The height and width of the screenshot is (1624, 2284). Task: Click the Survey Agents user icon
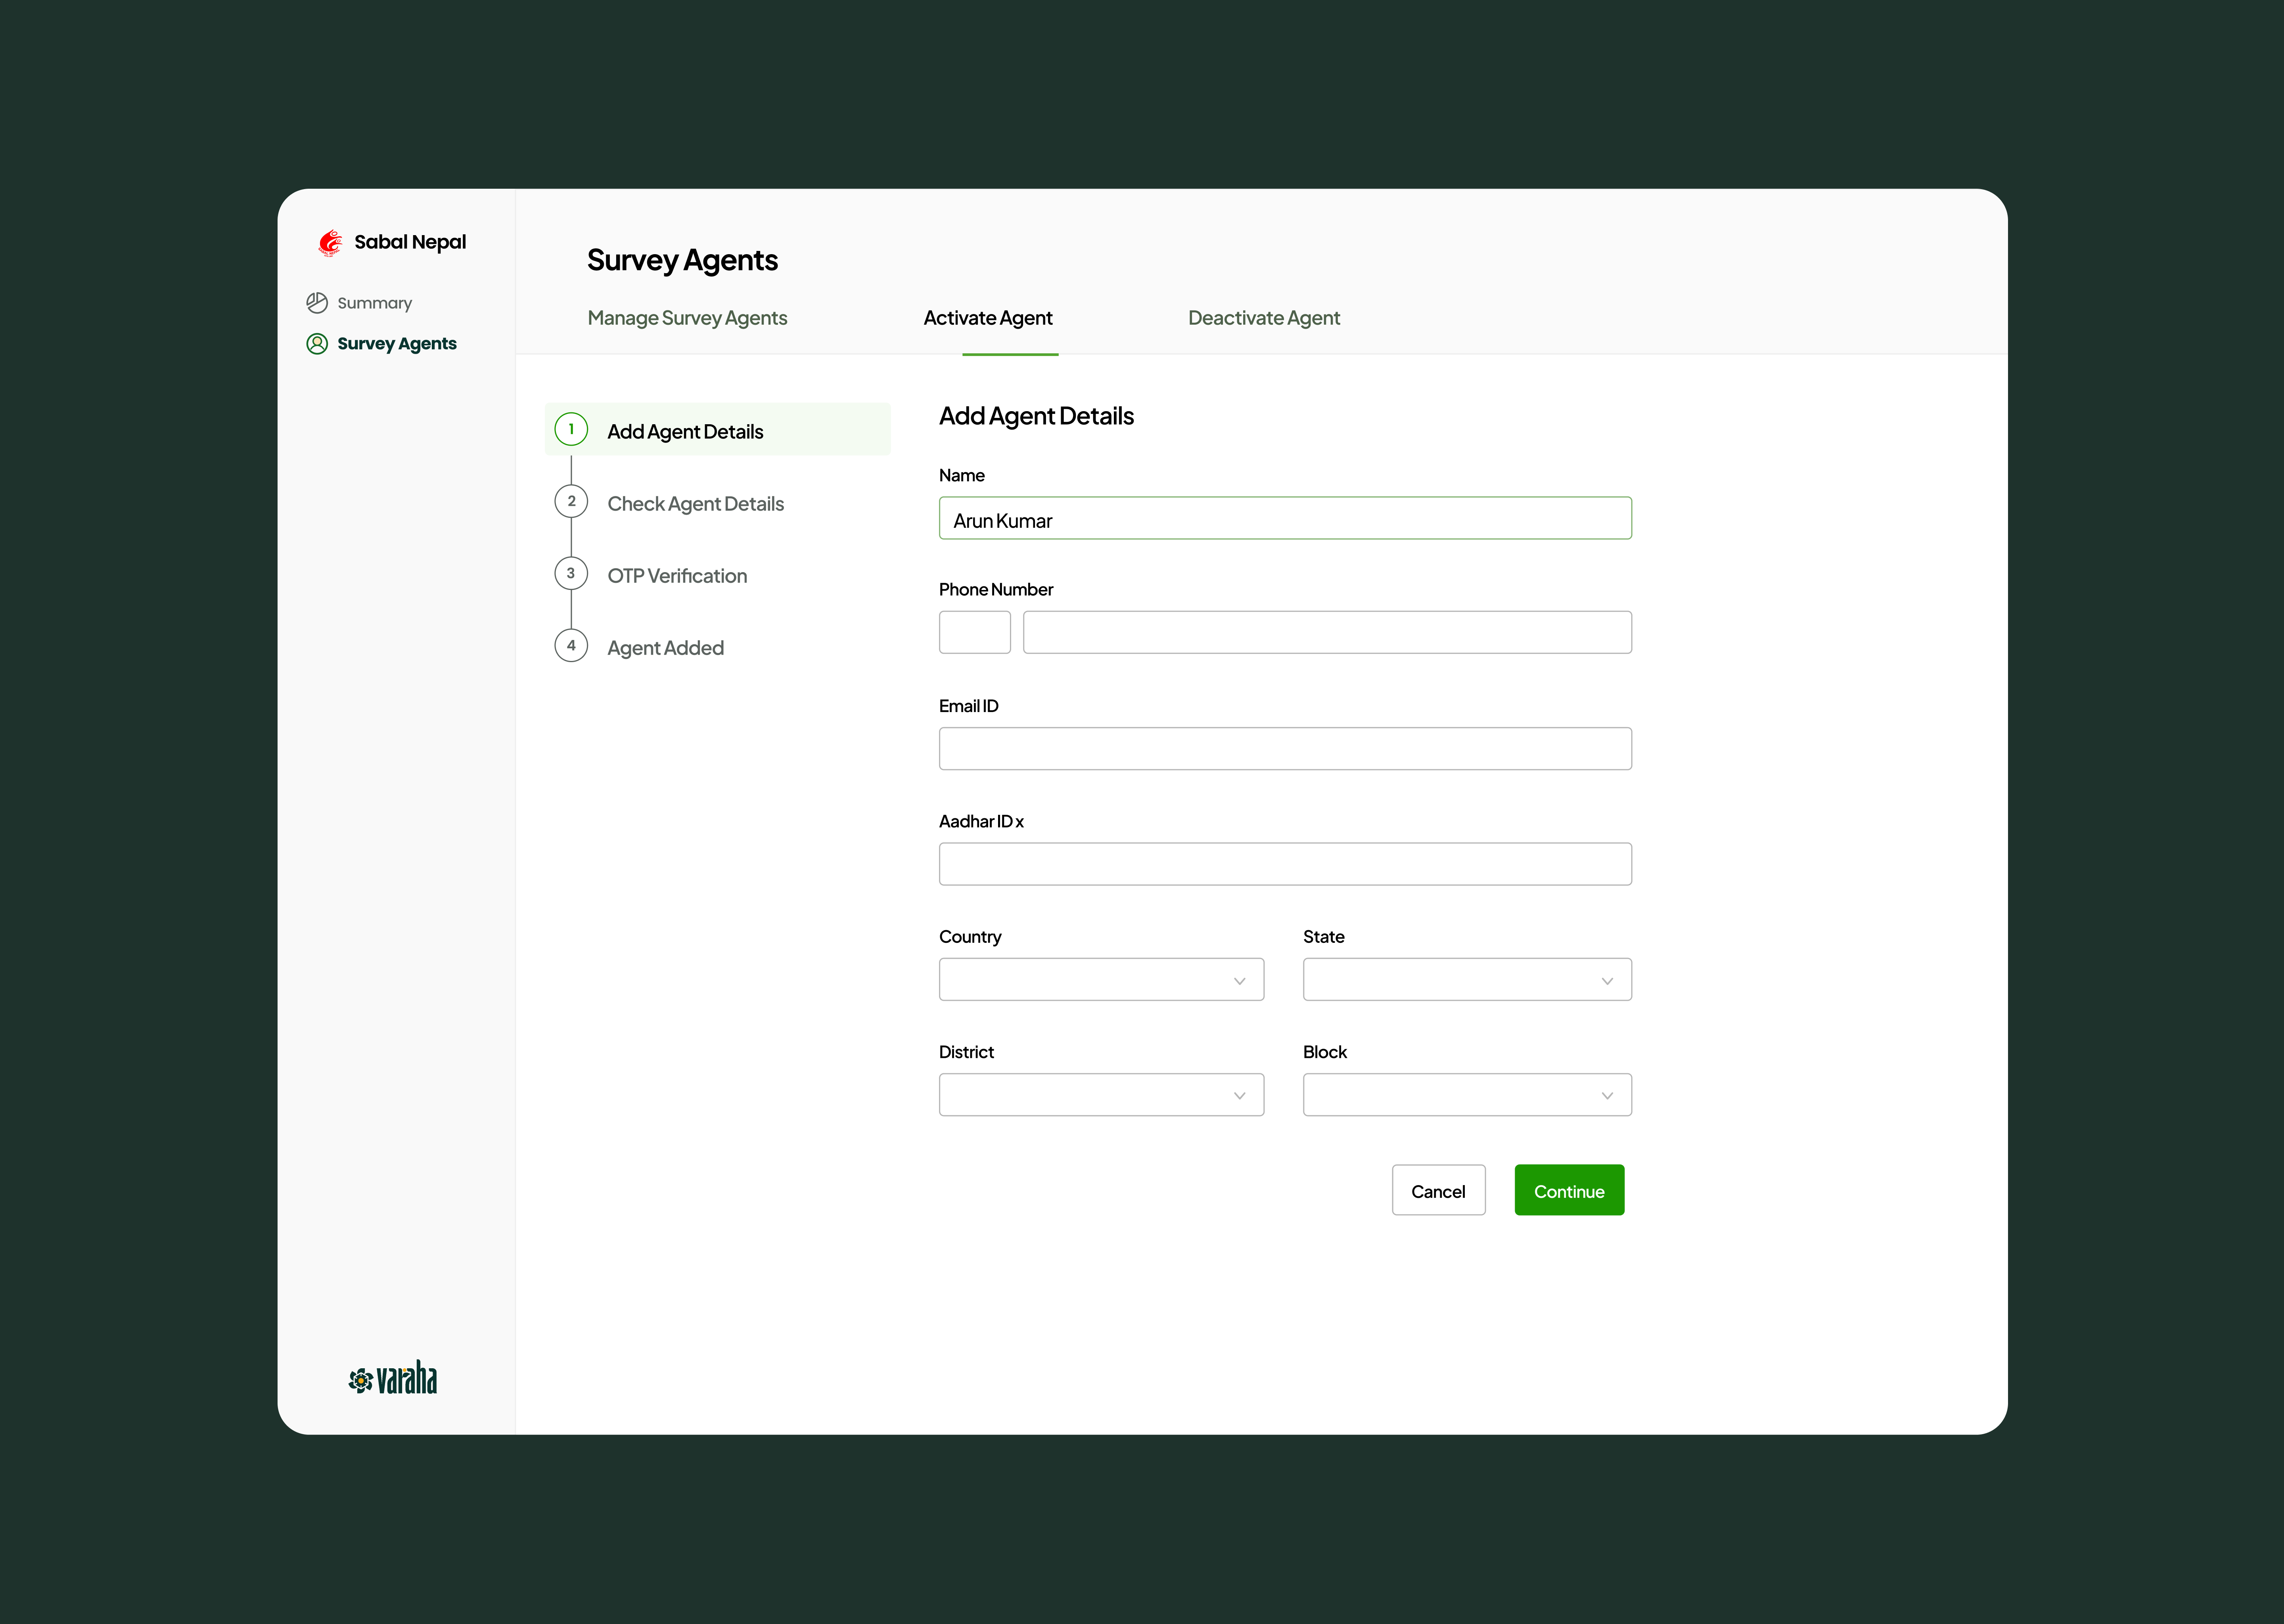click(x=317, y=344)
